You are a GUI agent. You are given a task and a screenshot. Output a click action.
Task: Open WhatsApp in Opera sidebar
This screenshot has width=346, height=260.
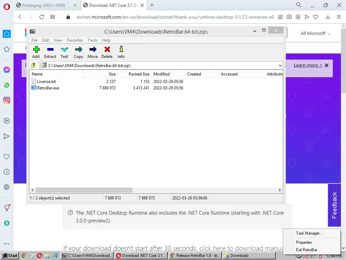[7, 85]
